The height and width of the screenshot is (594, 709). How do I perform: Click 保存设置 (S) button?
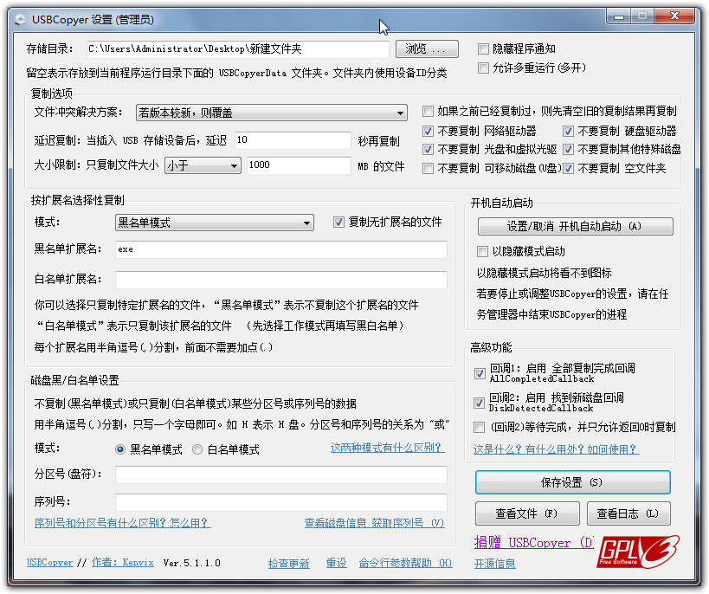(x=572, y=482)
